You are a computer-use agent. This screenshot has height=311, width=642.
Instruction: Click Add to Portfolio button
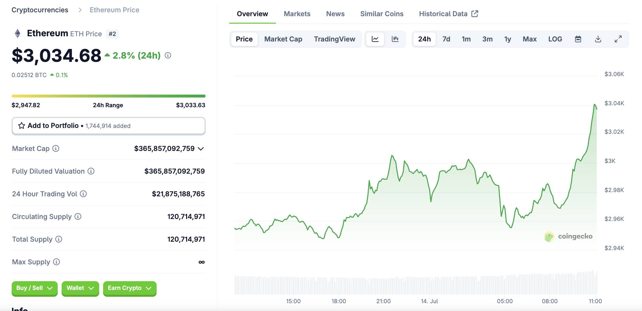point(108,126)
